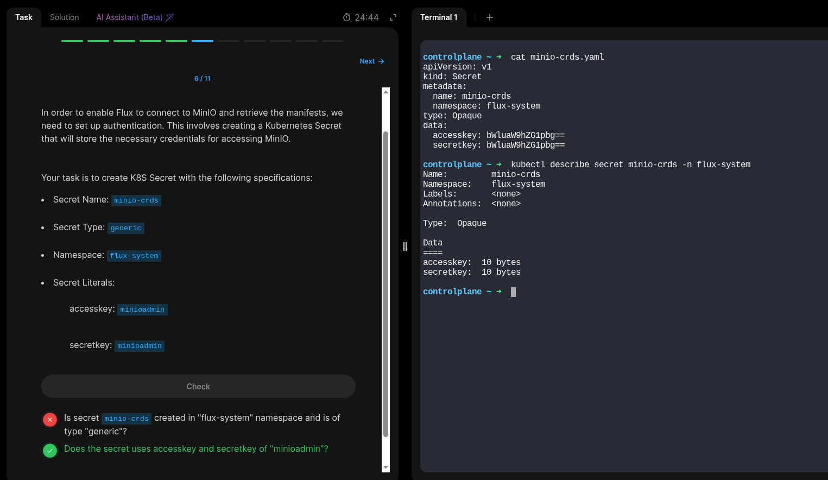Screen dimensions: 828x480
Task: Select the Task tab
Action: (x=24, y=17)
